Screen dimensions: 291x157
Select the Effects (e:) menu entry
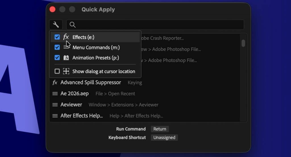(x=95, y=37)
